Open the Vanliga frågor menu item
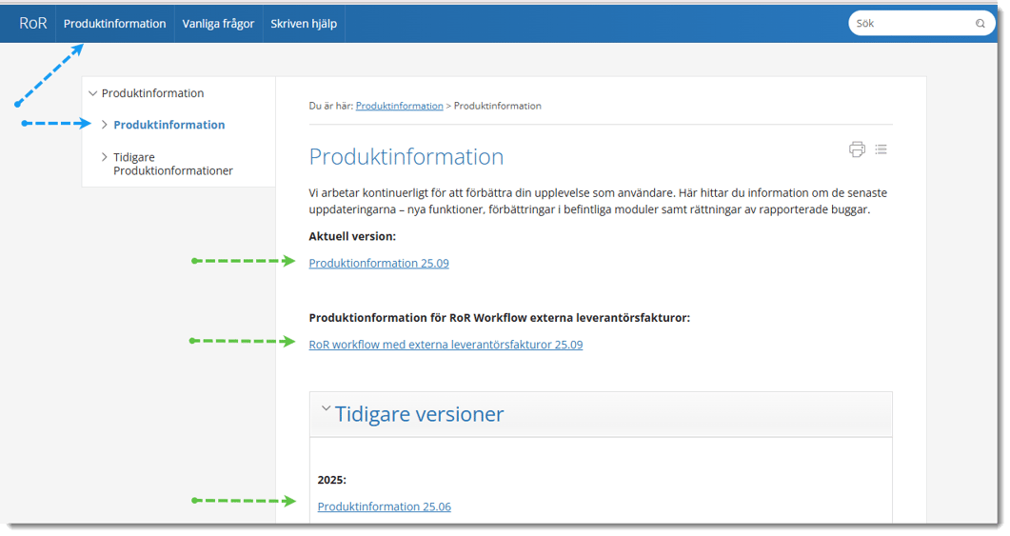Screen dimensions: 1010x536 (x=218, y=24)
